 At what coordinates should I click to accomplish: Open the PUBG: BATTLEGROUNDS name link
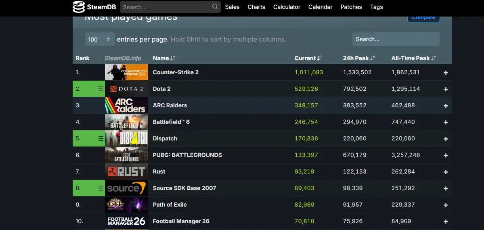187,155
